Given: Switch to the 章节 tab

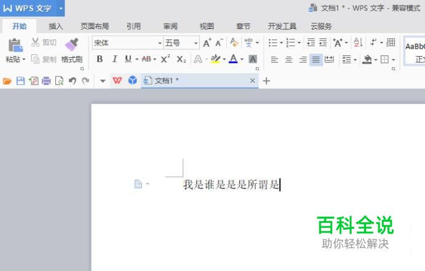Looking at the screenshot, I should [243, 26].
